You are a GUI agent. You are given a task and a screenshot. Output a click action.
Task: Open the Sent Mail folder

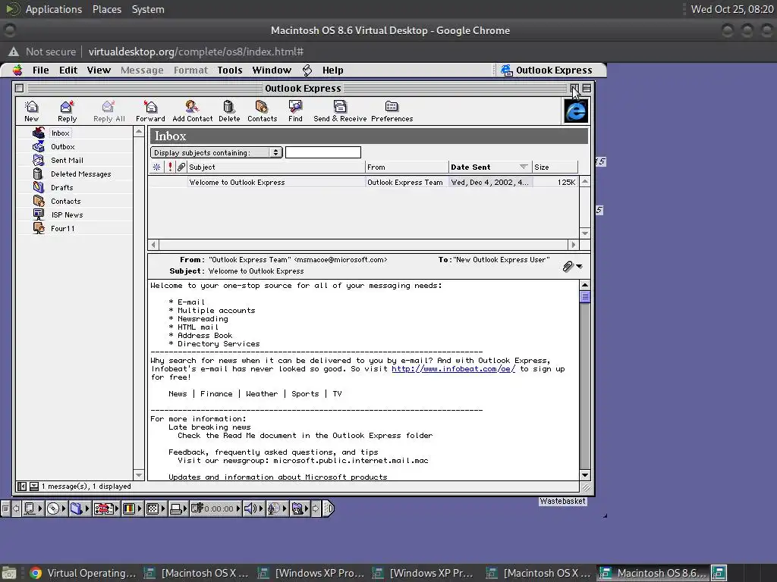pyautogui.click(x=67, y=161)
